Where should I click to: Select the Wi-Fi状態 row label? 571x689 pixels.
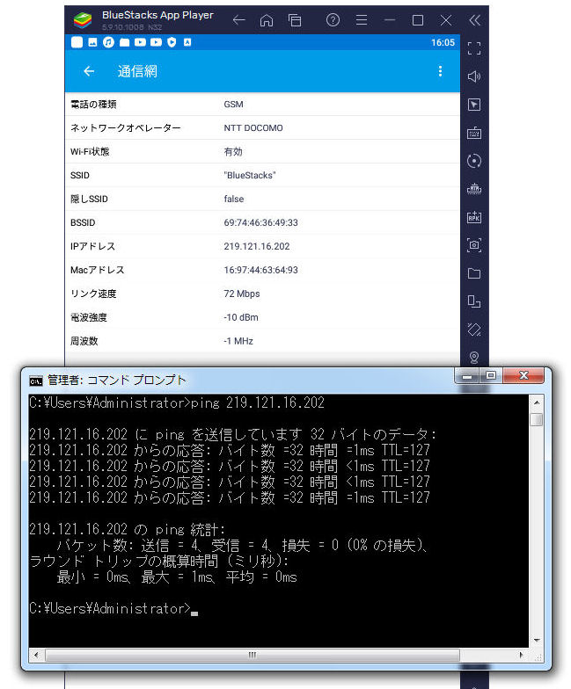pyautogui.click(x=90, y=151)
